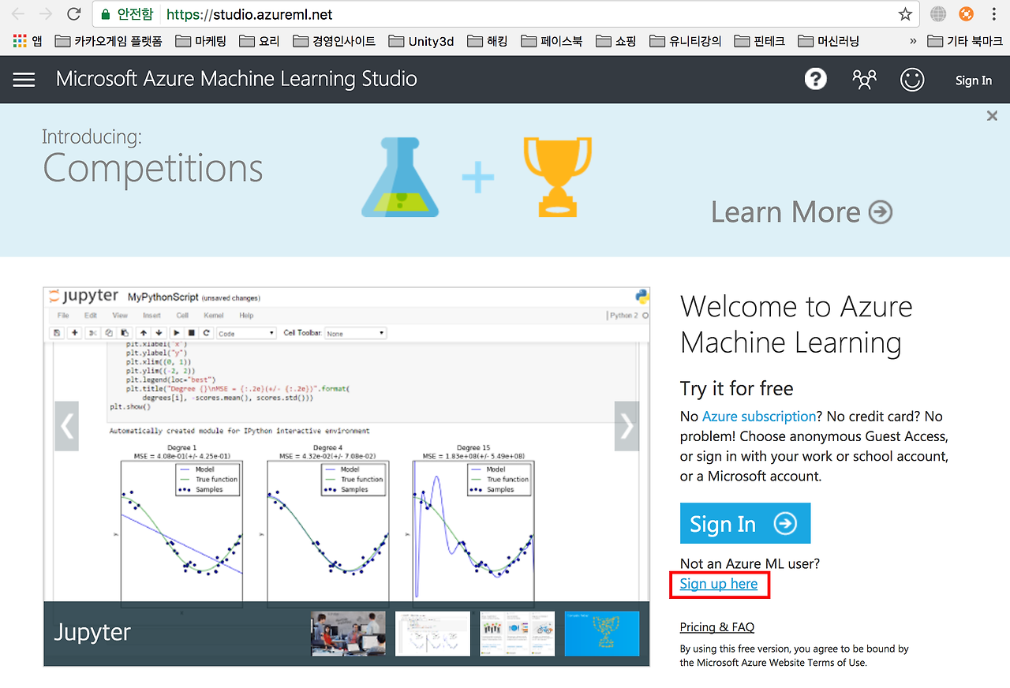Click the address bar URL field

click(505, 14)
